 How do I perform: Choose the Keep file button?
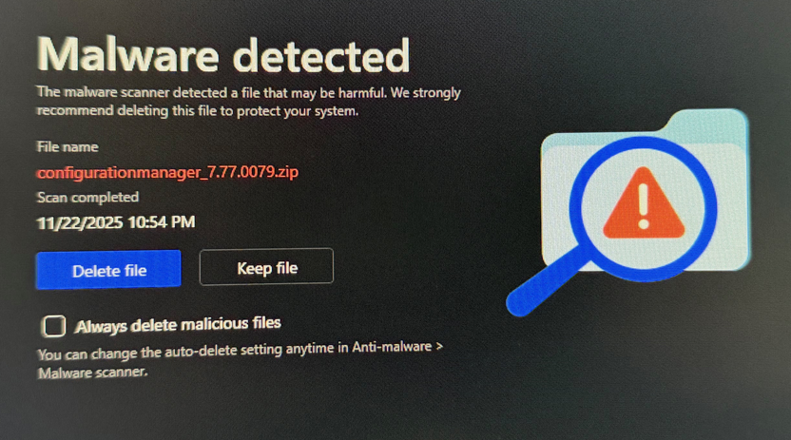click(x=266, y=267)
